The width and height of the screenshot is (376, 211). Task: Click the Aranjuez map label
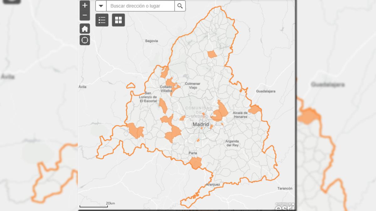[213, 185]
